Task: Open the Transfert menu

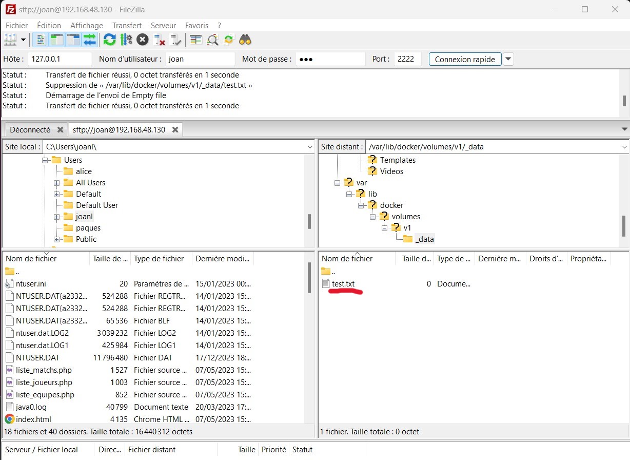Action: click(127, 25)
